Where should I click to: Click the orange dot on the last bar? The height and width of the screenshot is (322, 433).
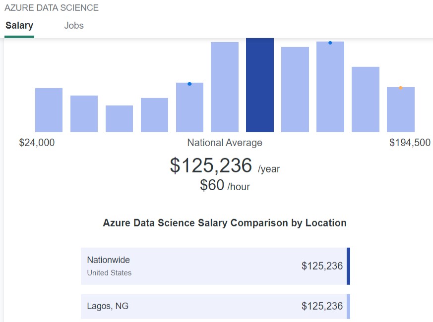pos(401,88)
